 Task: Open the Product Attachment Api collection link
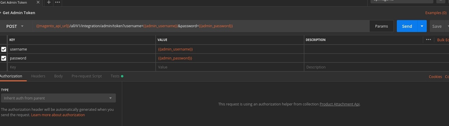pyautogui.click(x=340, y=104)
